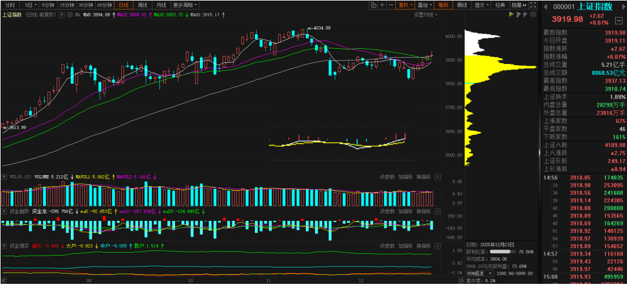Click the yellow chip distribution bars icon
The image size is (627, 285).
click(511, 14)
